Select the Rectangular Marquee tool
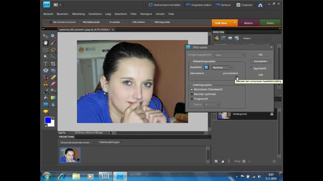 click(46, 50)
